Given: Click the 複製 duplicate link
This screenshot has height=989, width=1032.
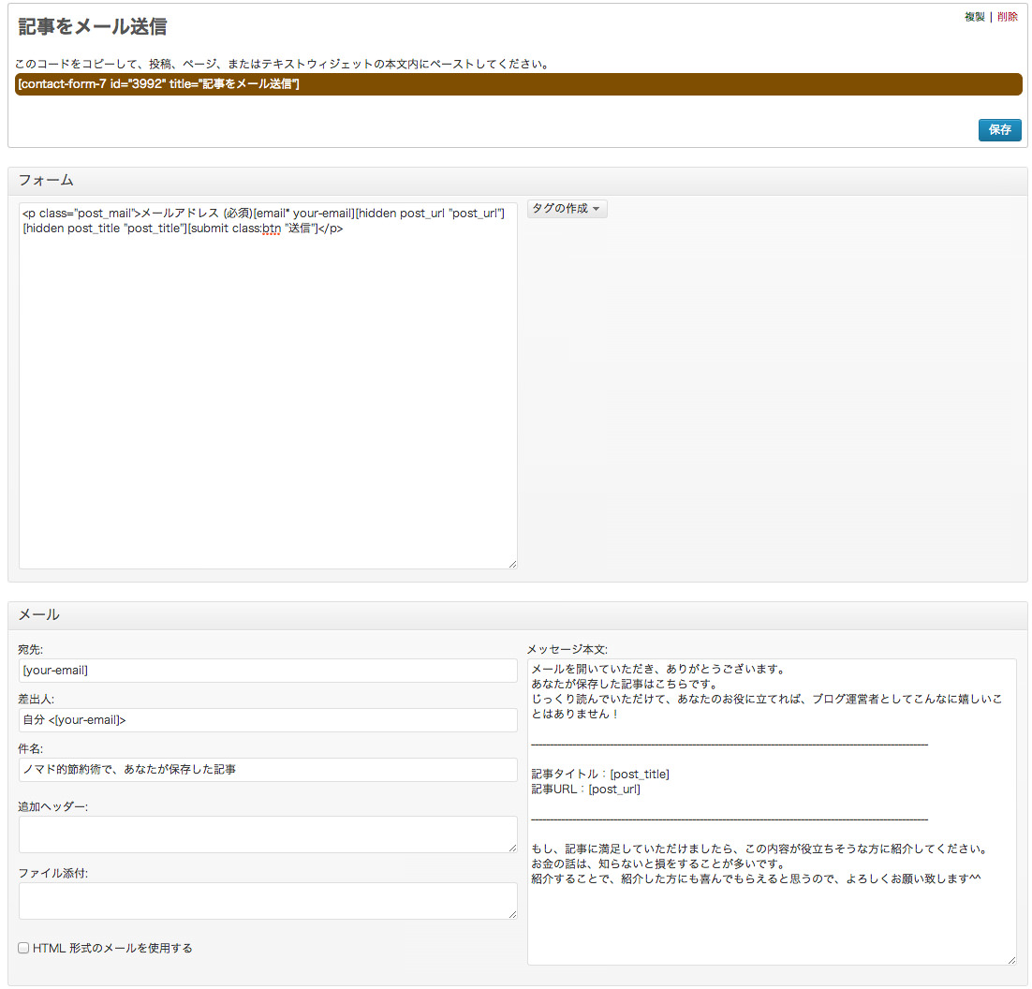Looking at the screenshot, I should coord(974,17).
